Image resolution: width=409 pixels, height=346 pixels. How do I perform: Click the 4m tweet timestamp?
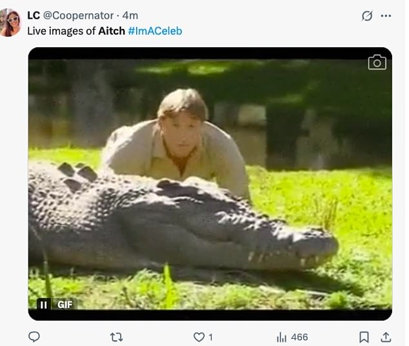coord(130,15)
